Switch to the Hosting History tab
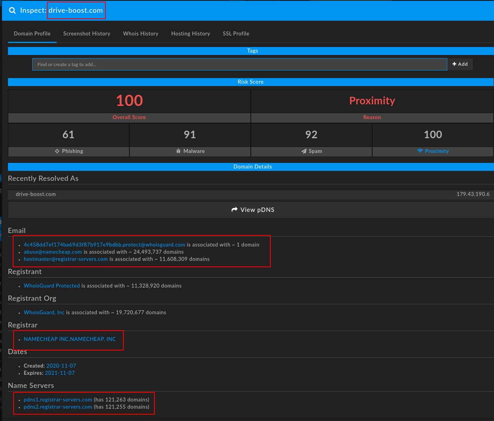The image size is (494, 421). click(x=190, y=34)
